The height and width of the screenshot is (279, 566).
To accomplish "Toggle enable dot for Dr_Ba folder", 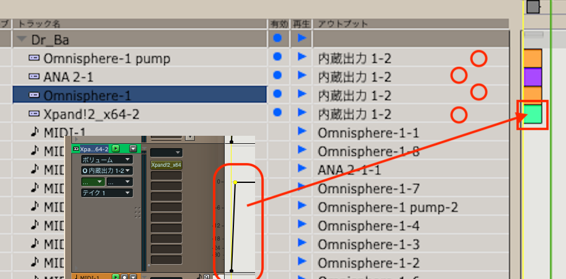I will (277, 38).
